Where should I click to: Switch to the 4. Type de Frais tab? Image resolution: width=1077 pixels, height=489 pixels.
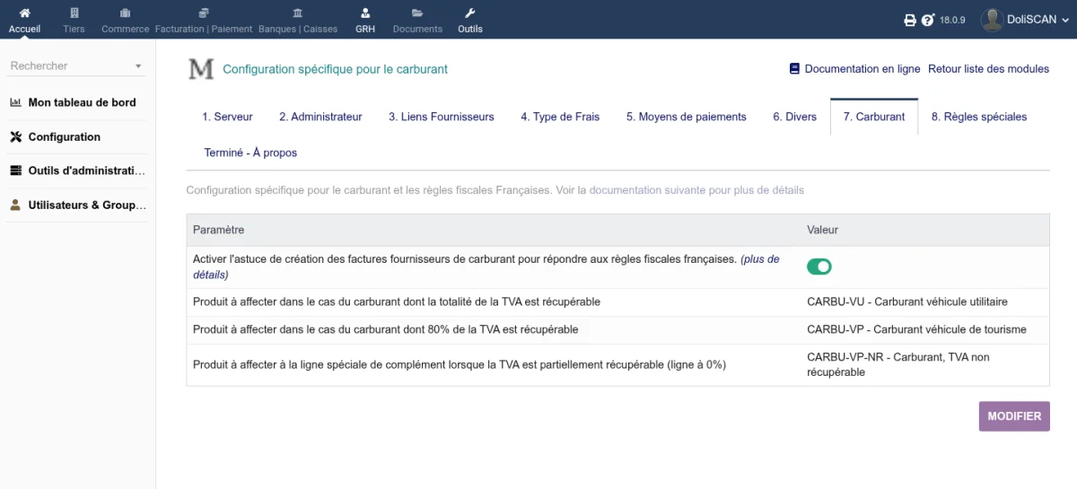[x=560, y=117]
